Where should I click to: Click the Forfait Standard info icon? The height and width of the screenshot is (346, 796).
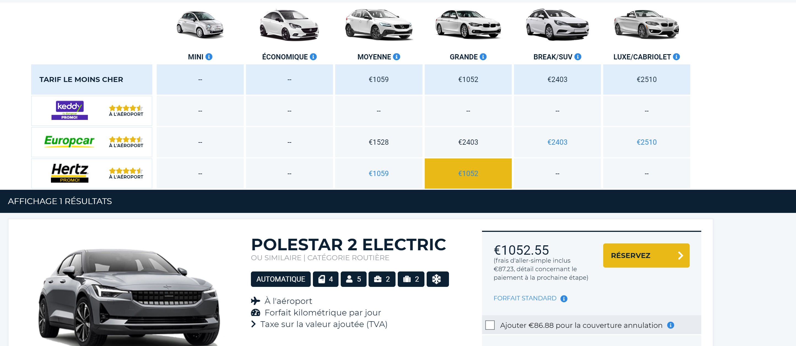(564, 299)
